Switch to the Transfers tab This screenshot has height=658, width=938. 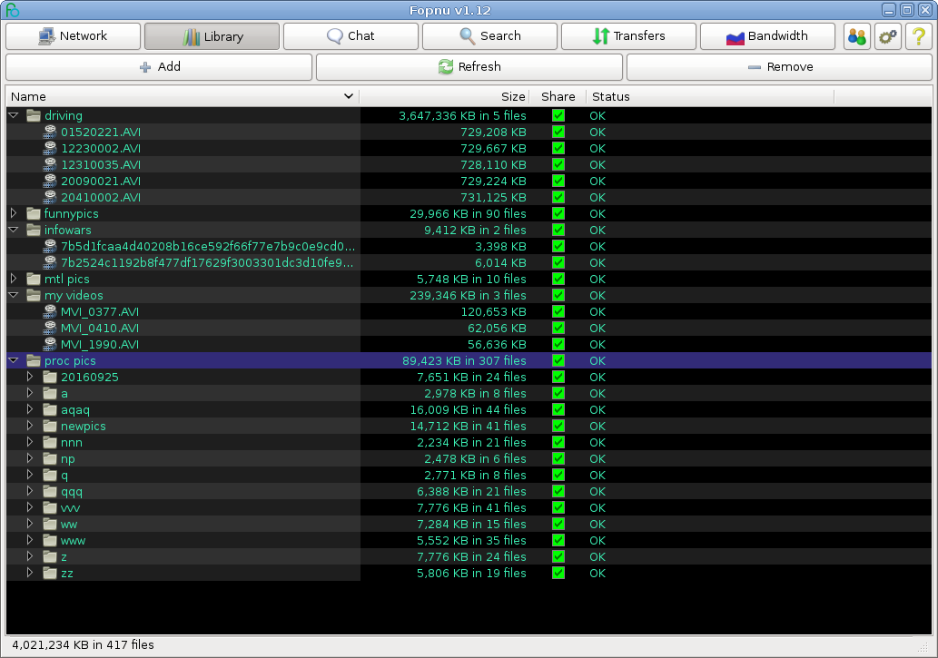(x=627, y=36)
